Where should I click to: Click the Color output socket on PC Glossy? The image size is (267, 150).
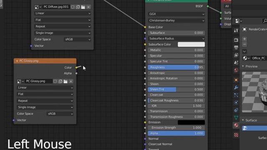click(76, 67)
